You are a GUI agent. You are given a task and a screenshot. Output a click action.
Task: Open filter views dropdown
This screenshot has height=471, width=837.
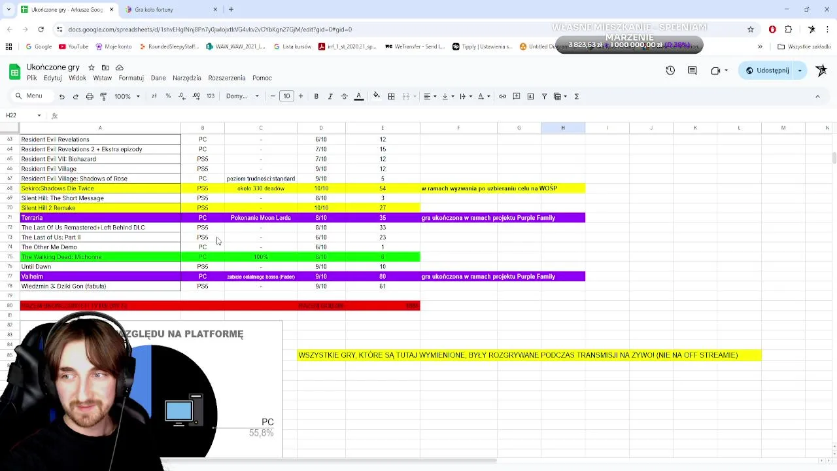tap(560, 96)
